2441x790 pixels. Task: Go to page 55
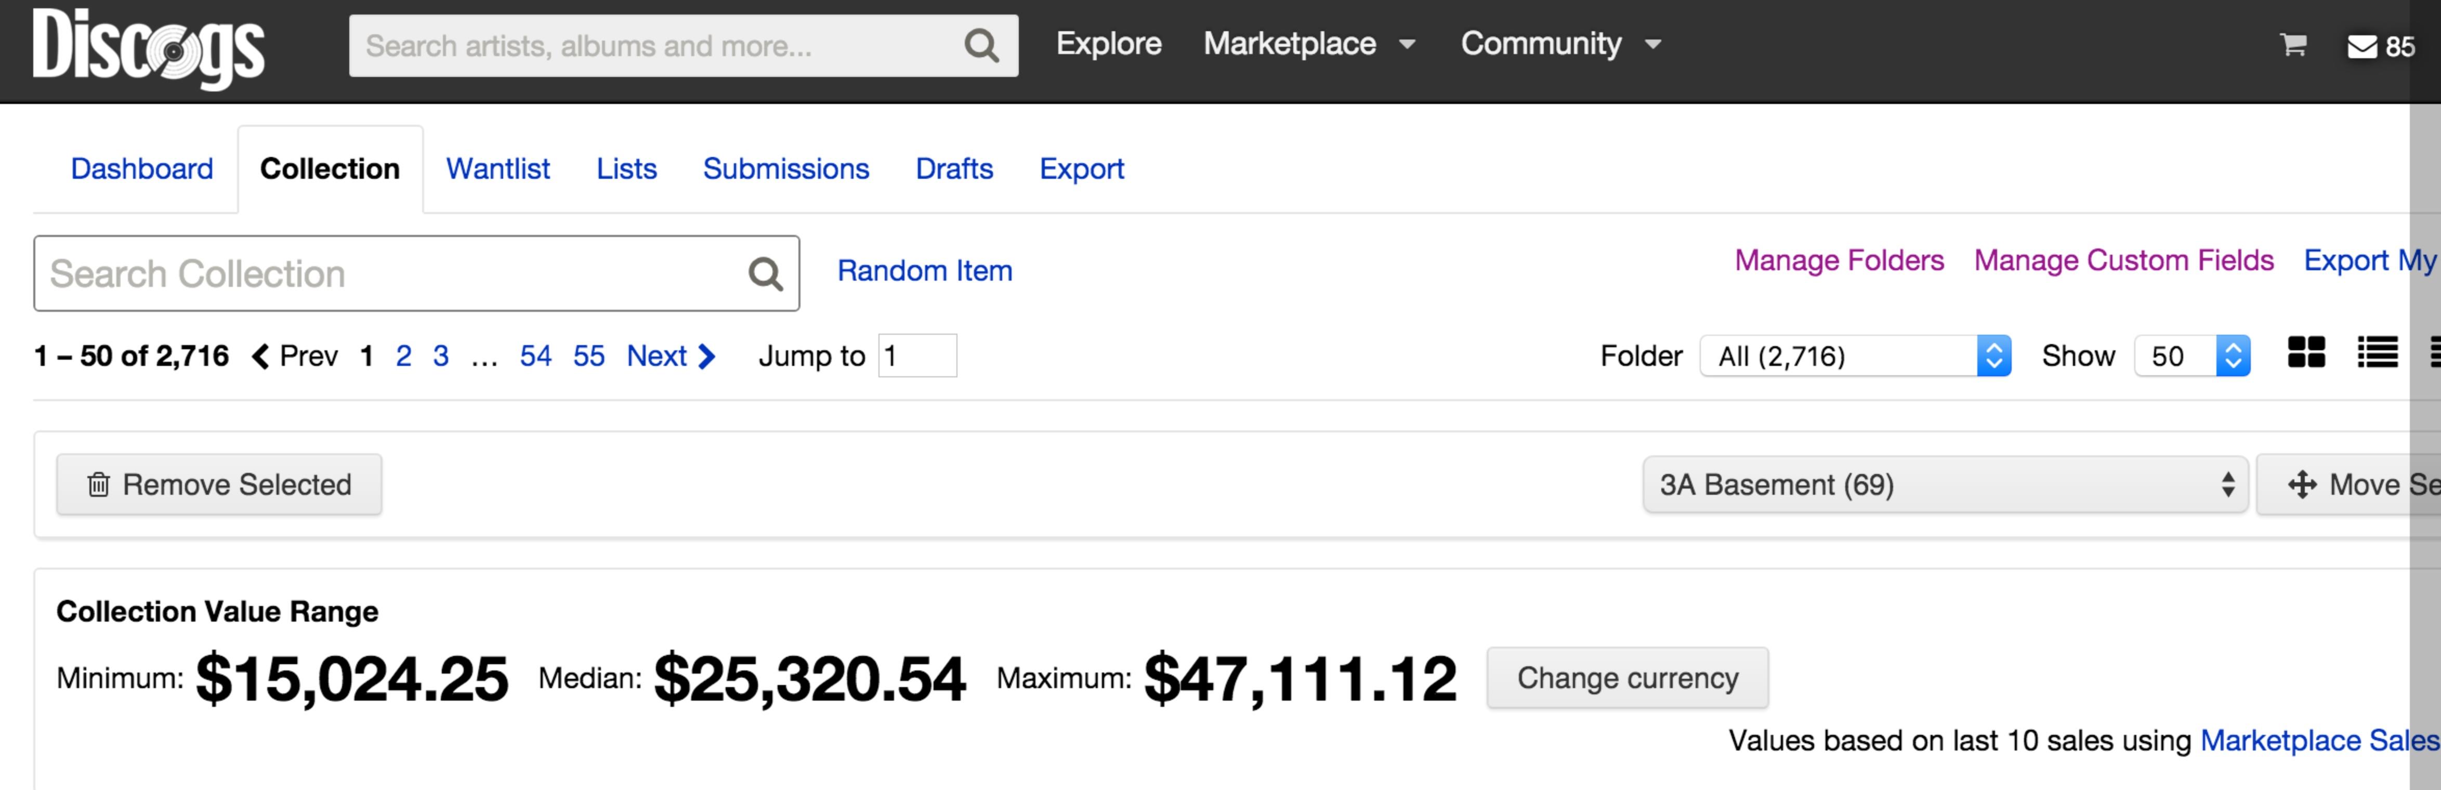click(x=588, y=356)
